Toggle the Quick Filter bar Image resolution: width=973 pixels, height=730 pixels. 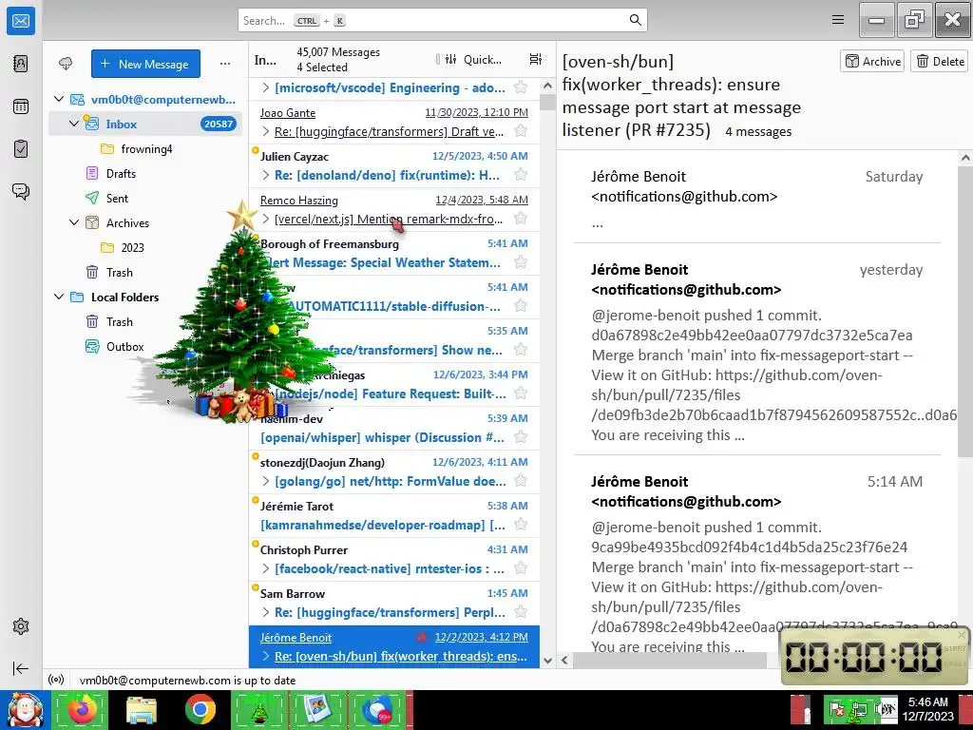475,59
